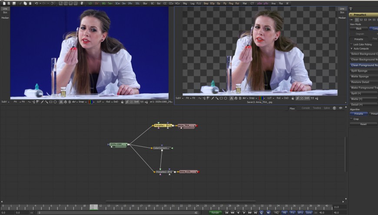Open the SubV dropdown in the left viewer
Screen dimensions: 378x215
4,102
